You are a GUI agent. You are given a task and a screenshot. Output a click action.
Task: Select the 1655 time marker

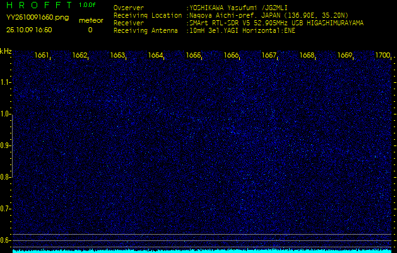193,56
